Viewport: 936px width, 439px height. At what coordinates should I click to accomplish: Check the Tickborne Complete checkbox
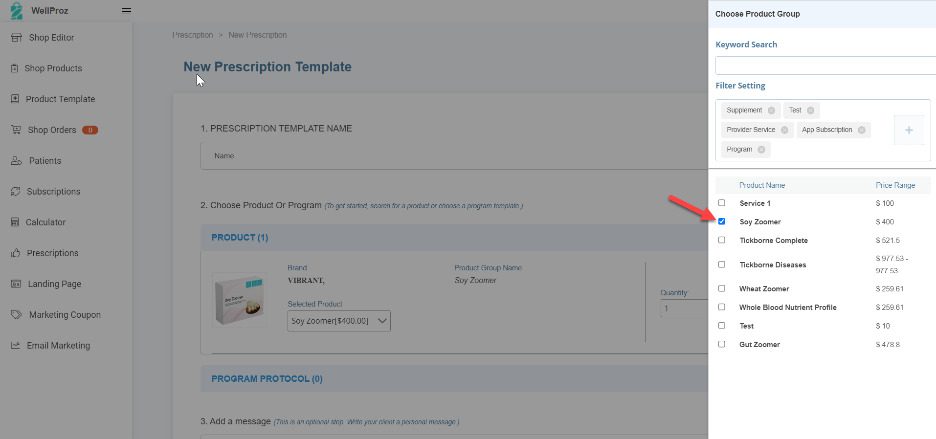(x=722, y=240)
